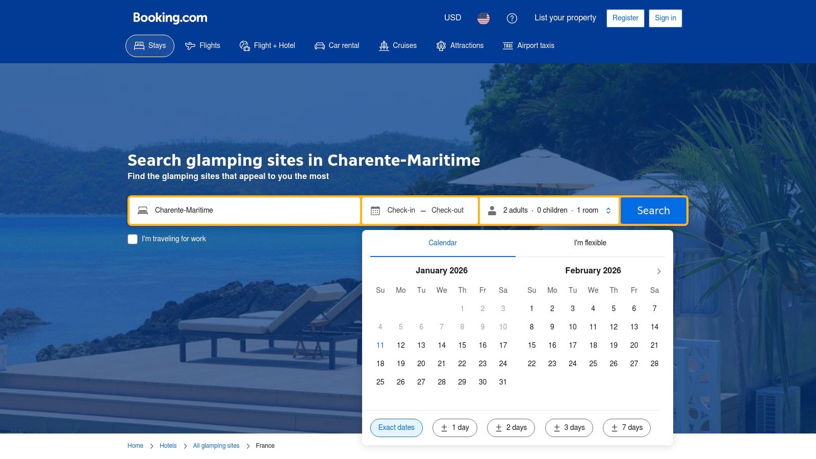Switch to Flight + Hotel

[x=267, y=46]
